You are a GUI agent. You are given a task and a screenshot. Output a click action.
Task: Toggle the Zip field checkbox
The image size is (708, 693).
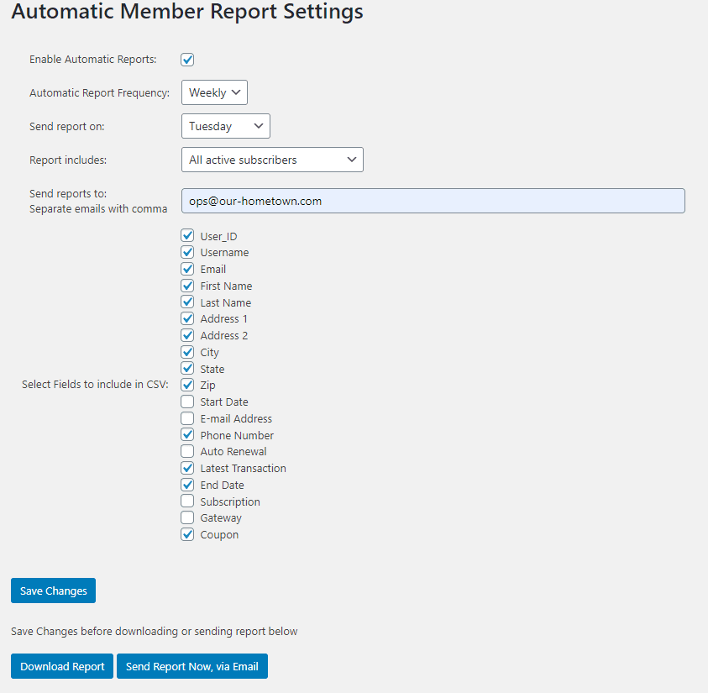point(187,385)
